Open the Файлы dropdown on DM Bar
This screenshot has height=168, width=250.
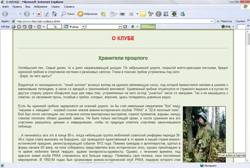pyautogui.click(x=83, y=27)
